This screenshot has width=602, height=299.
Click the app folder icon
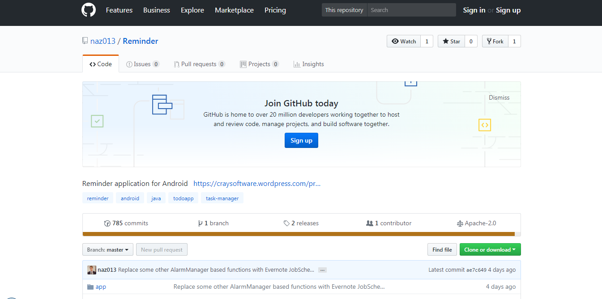pyautogui.click(x=90, y=287)
